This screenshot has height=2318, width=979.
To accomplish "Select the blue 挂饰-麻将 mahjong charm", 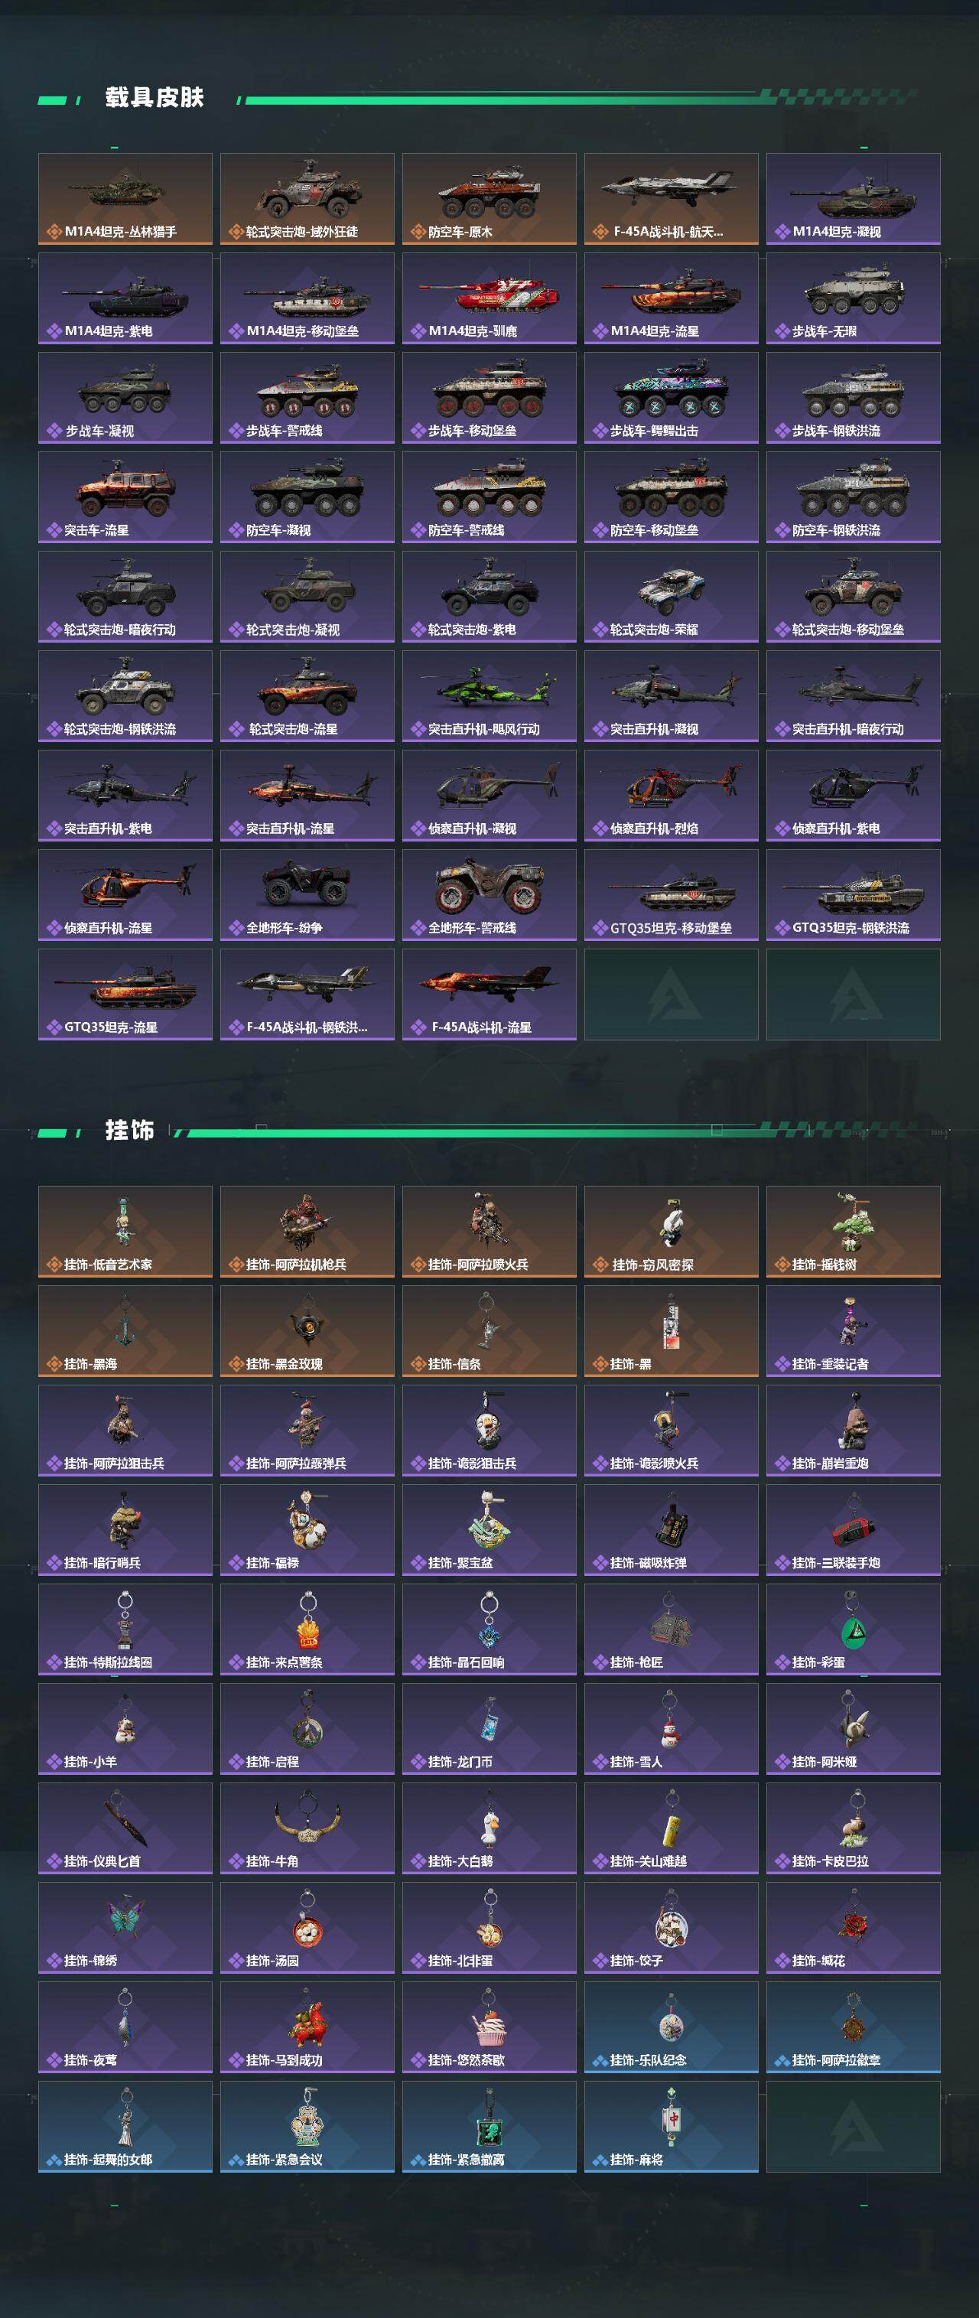I will pyautogui.click(x=672, y=2126).
